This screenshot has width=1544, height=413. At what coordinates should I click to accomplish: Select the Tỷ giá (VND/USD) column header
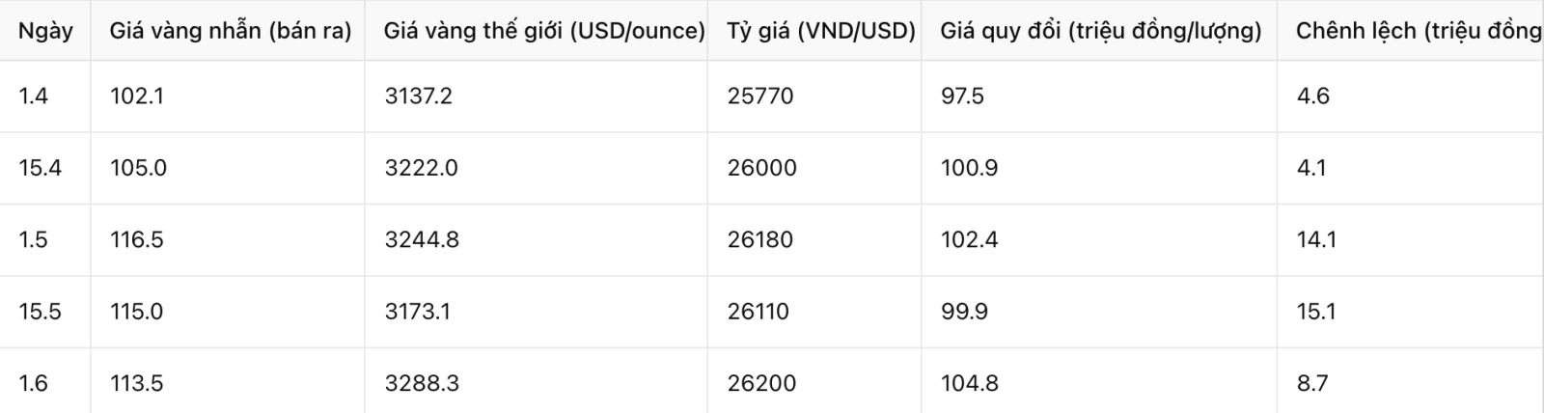pos(821,31)
